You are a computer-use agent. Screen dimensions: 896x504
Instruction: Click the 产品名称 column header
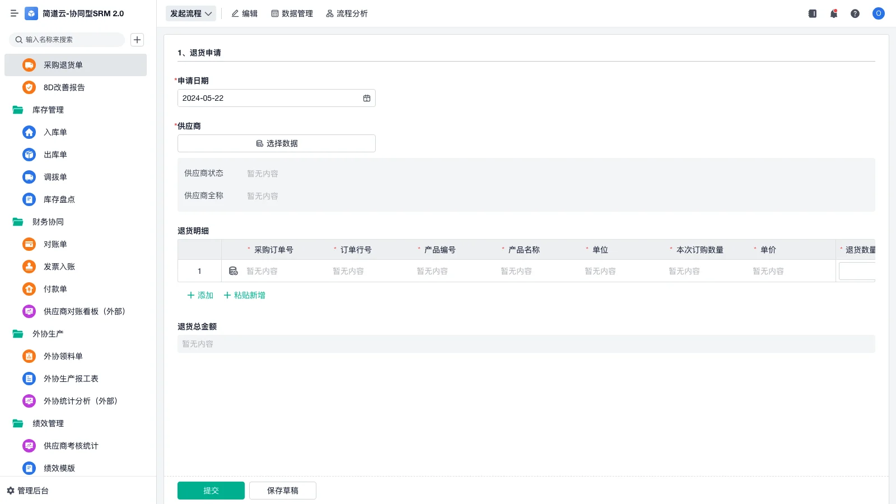[524, 250]
